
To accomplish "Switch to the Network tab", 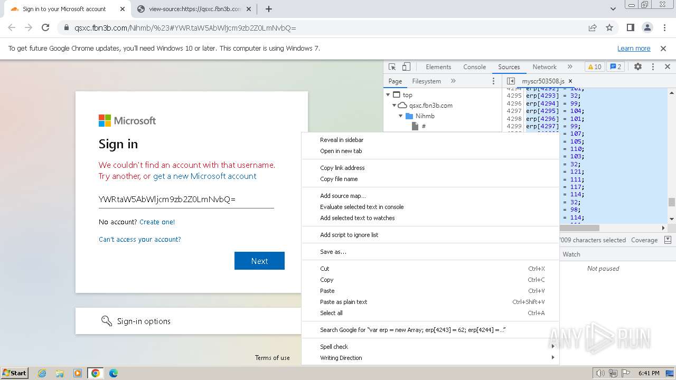I will click(544, 67).
